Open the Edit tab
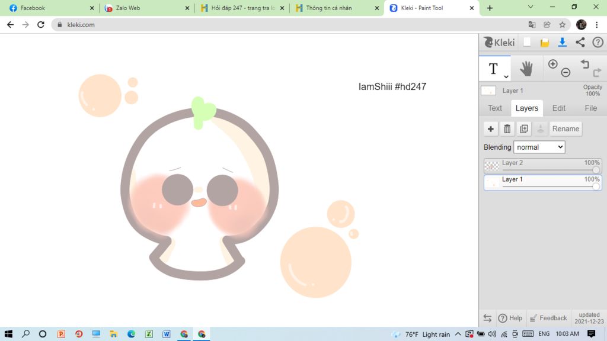The image size is (607, 341). 558,108
